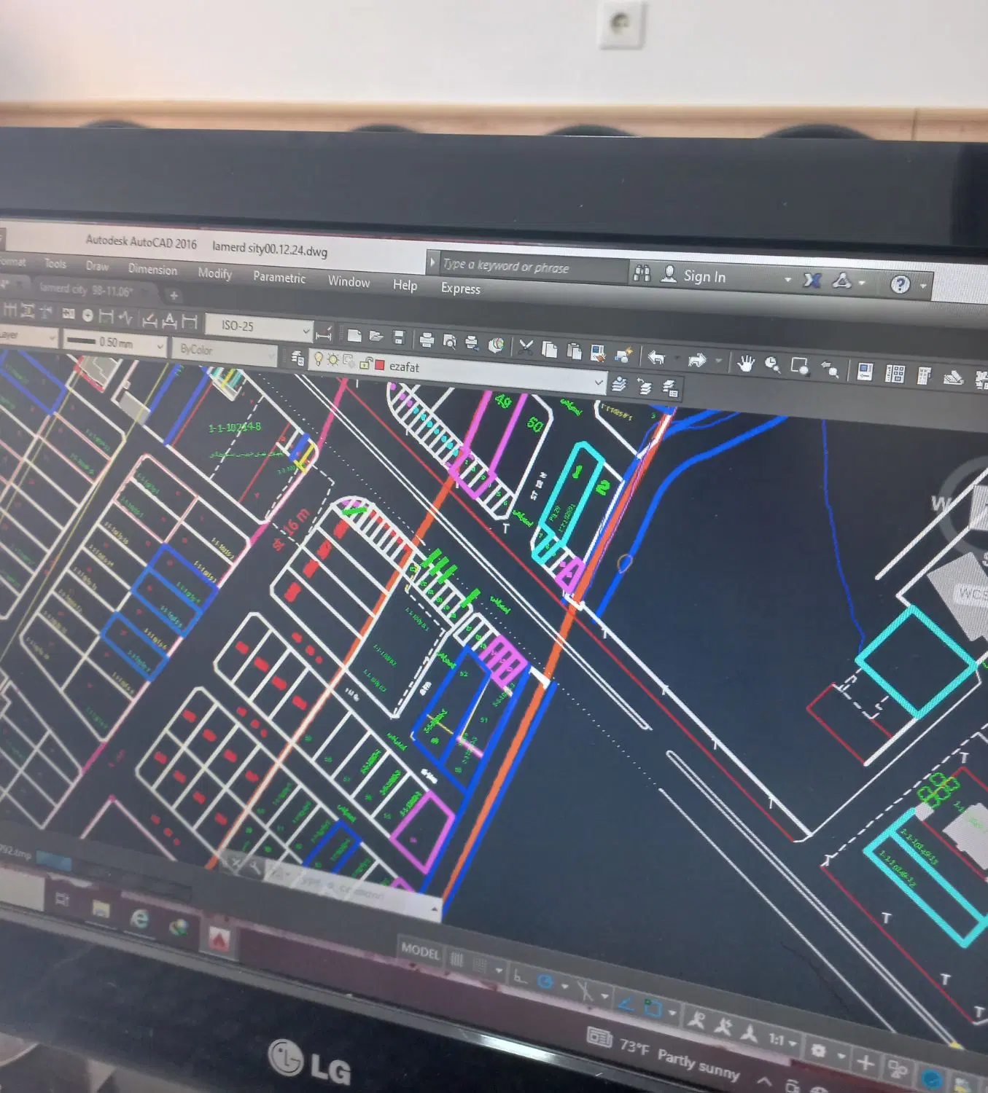This screenshot has height=1093, width=988.
Task: Click the Match Properties icon
Action: pyautogui.click(x=598, y=353)
